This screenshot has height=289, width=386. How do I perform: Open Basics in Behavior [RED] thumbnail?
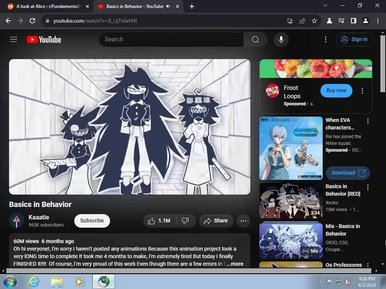(291, 201)
